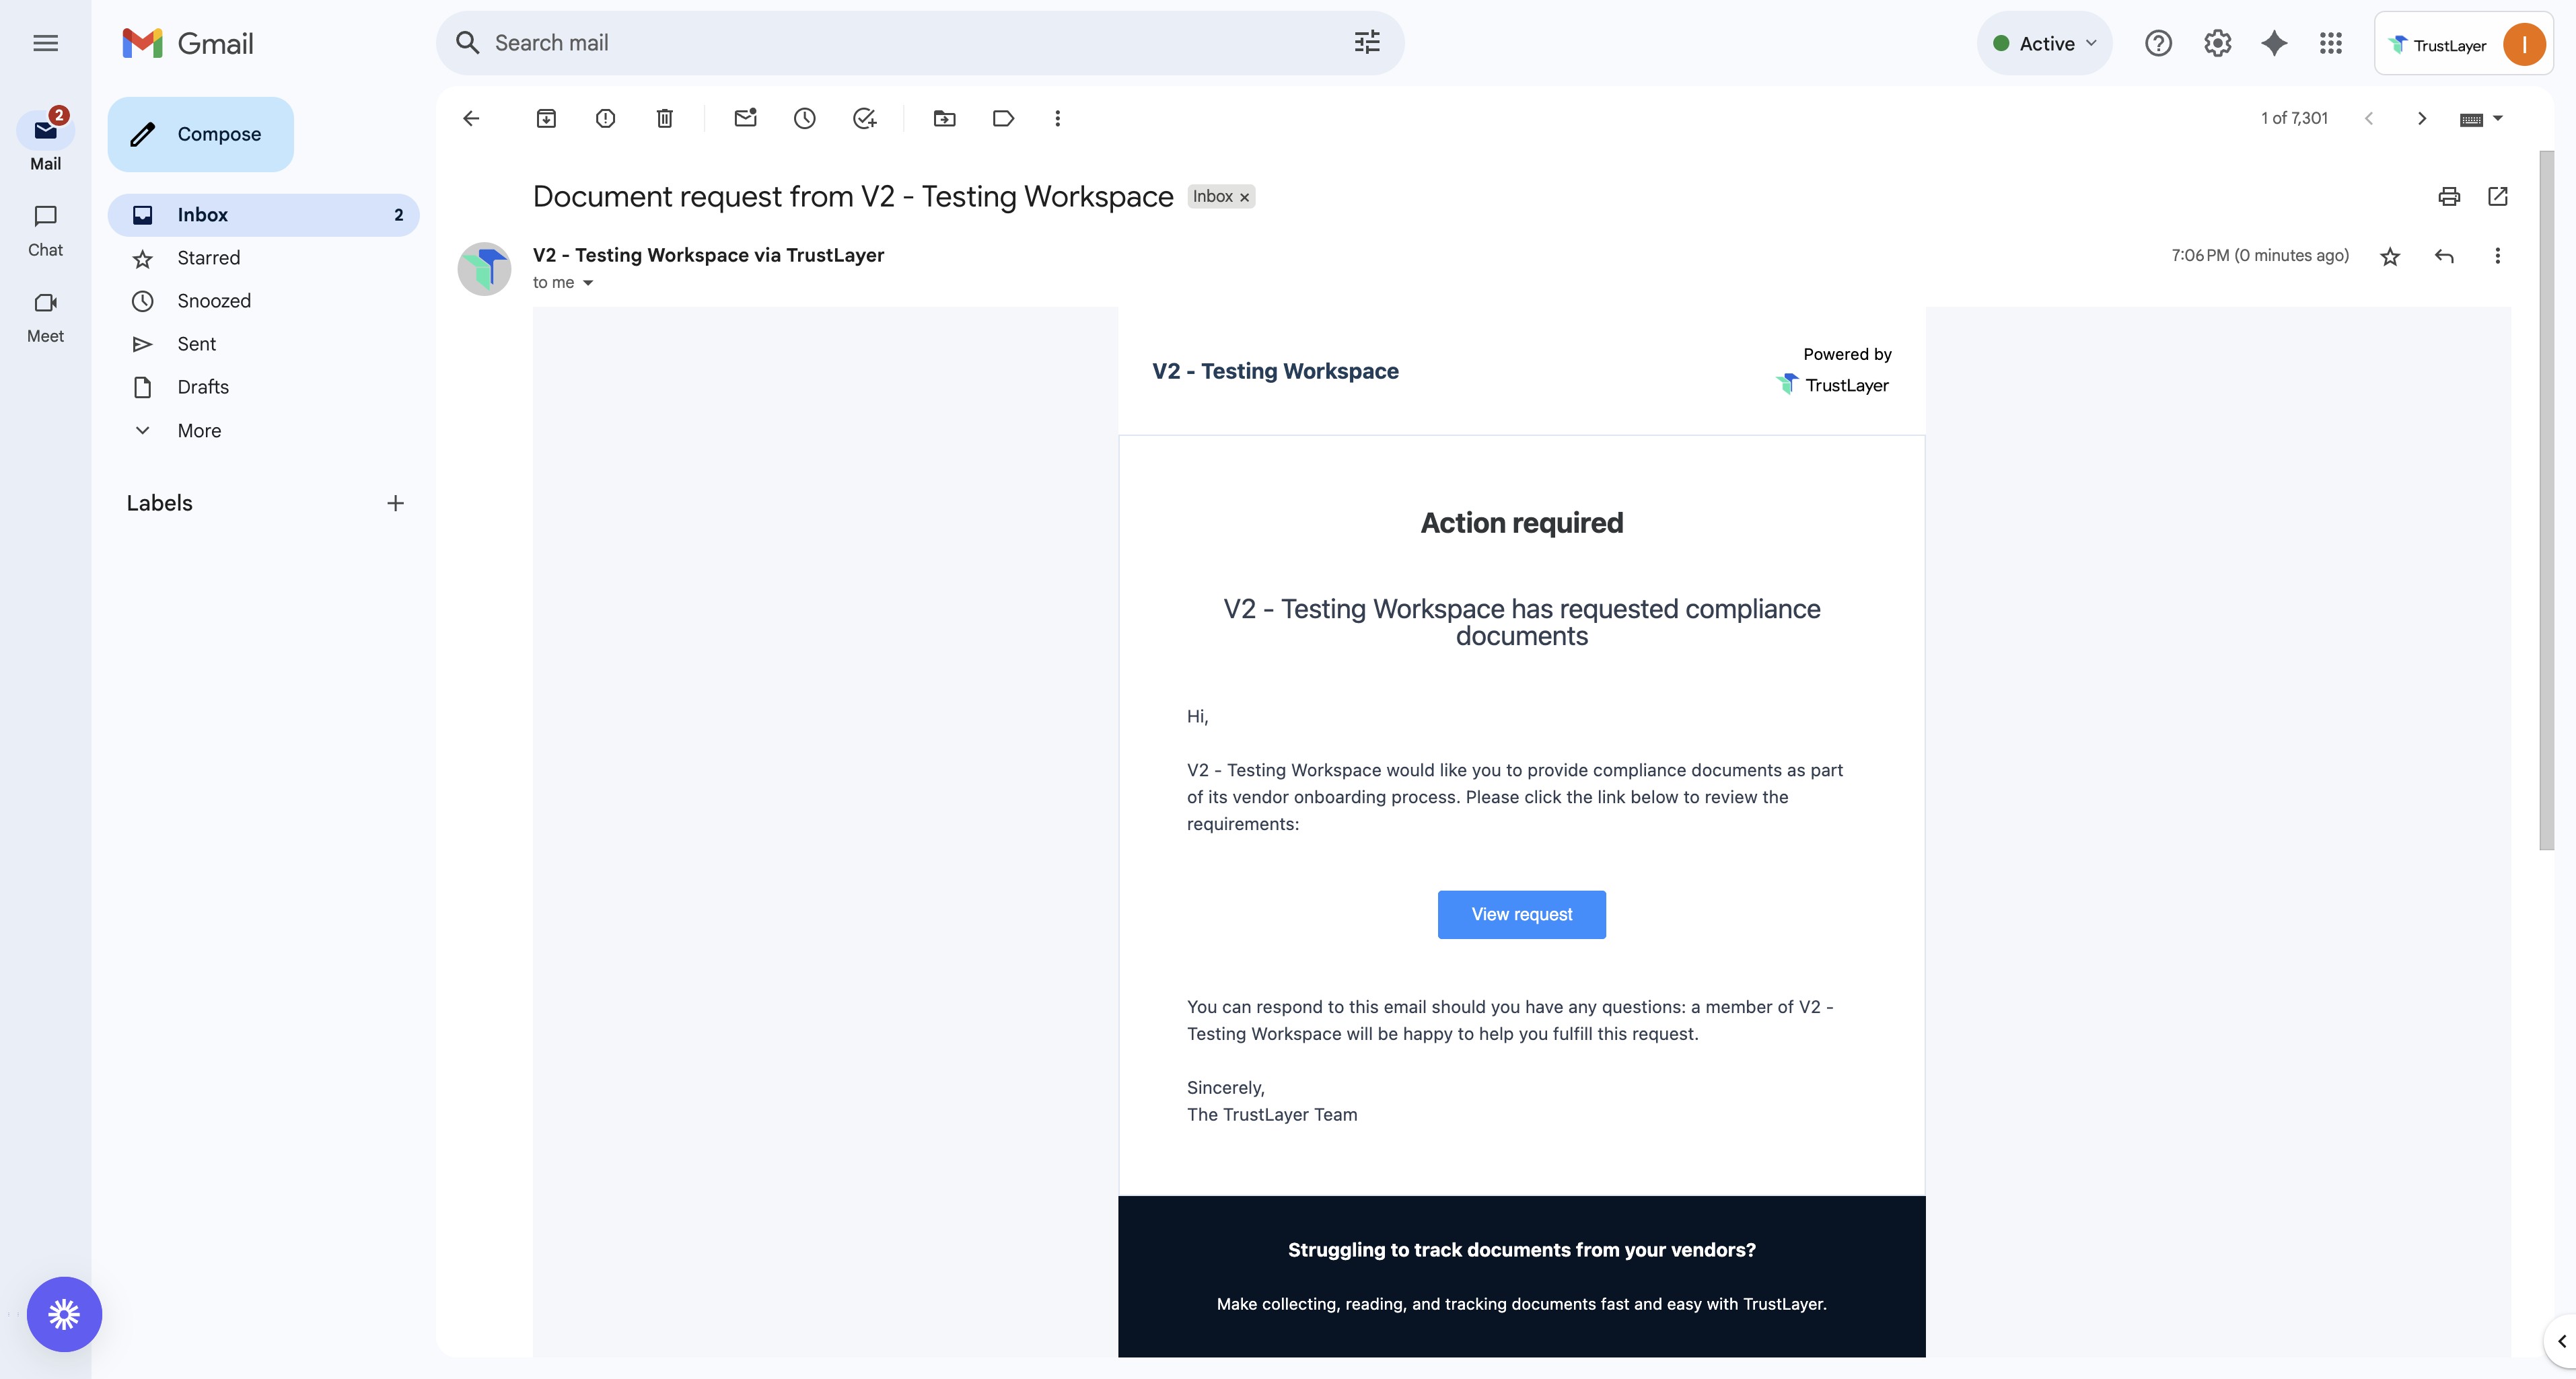Archive this email with the archive icon
Image resolution: width=2576 pixels, height=1379 pixels.
(546, 119)
